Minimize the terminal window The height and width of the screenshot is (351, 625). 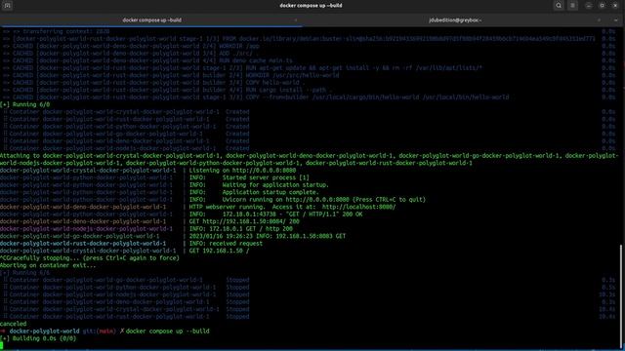pos(589,6)
